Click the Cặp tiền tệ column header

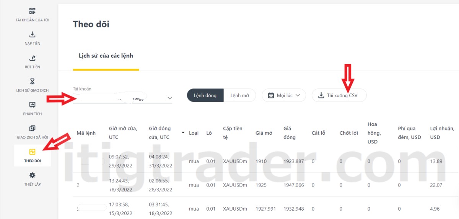click(x=233, y=133)
